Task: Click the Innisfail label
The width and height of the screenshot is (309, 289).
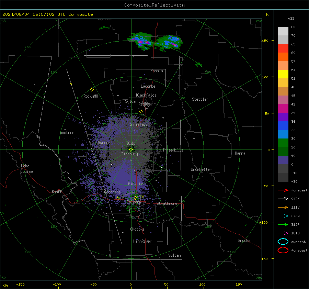Action: click(x=138, y=124)
